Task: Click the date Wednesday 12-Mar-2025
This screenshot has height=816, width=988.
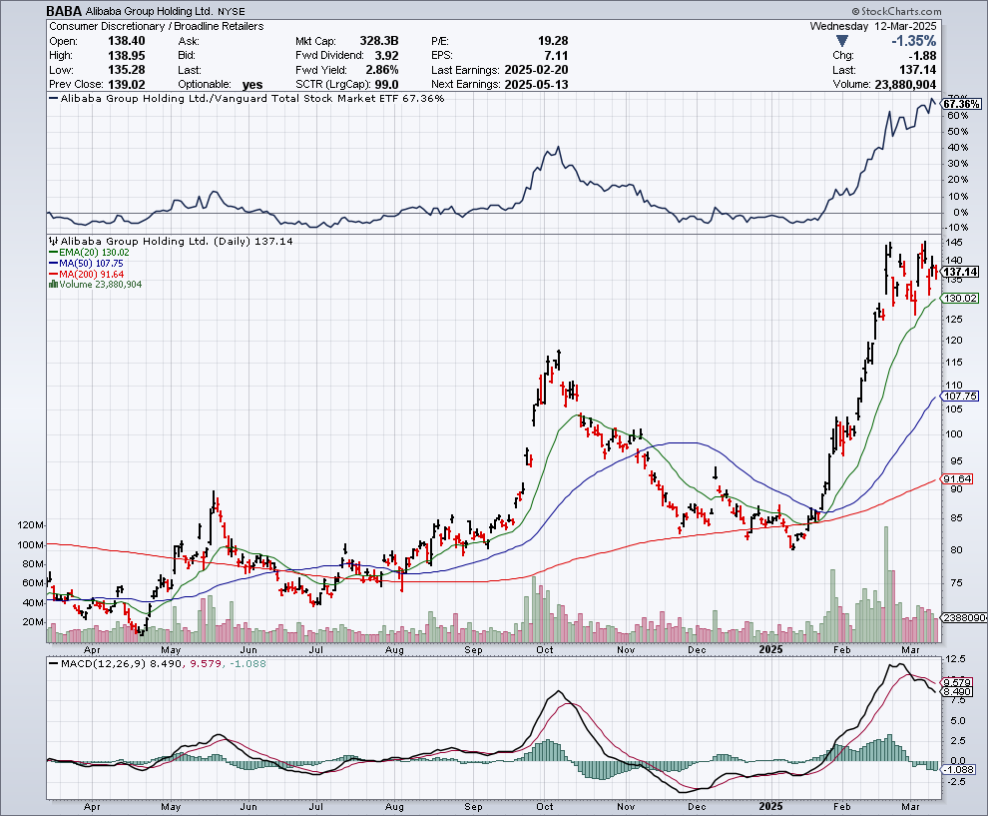Action: pyautogui.click(x=873, y=27)
